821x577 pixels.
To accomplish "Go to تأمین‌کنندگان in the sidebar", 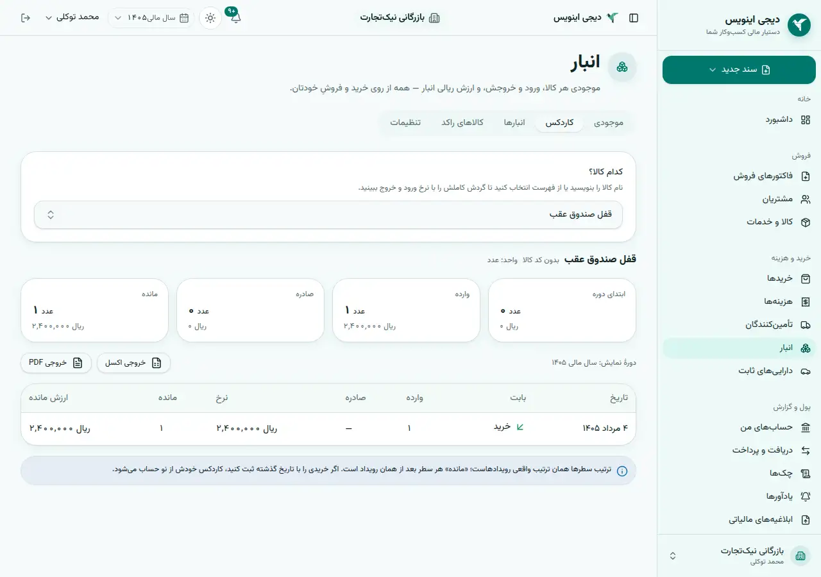I will tap(739, 324).
